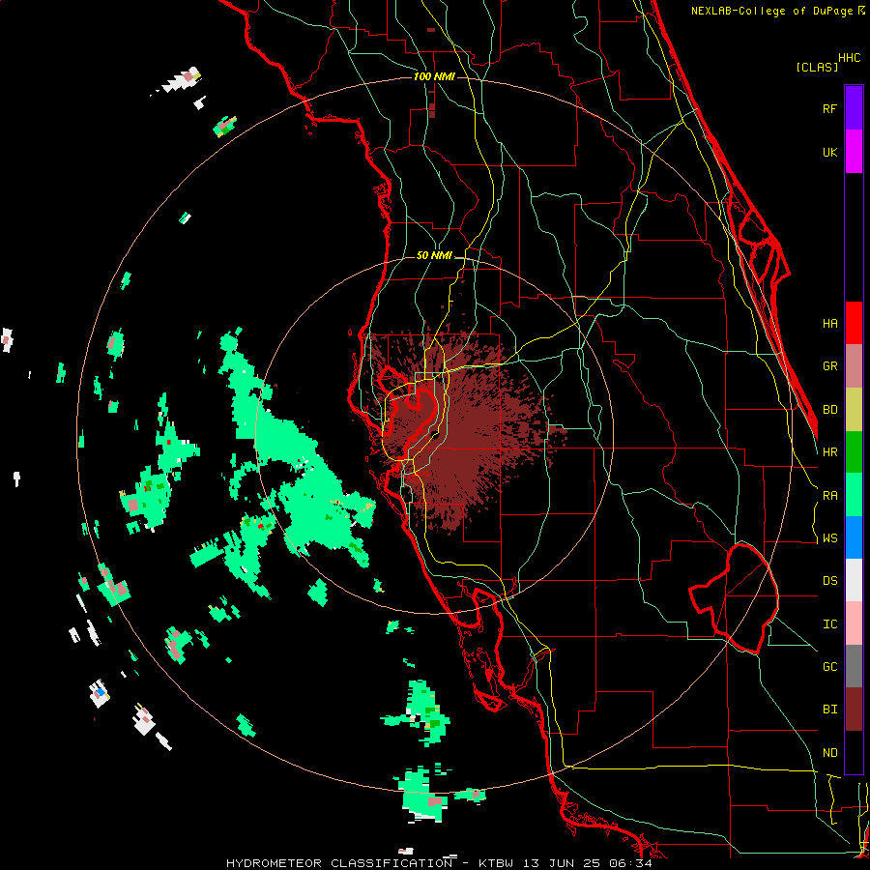Click the thick red lake outline
This screenshot has height=870, width=870.
click(x=734, y=598)
